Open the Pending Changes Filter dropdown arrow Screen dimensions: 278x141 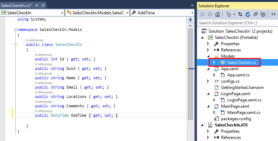pos(234,14)
